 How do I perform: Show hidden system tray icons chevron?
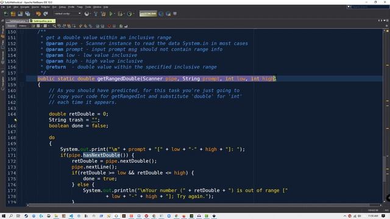click(345, 216)
